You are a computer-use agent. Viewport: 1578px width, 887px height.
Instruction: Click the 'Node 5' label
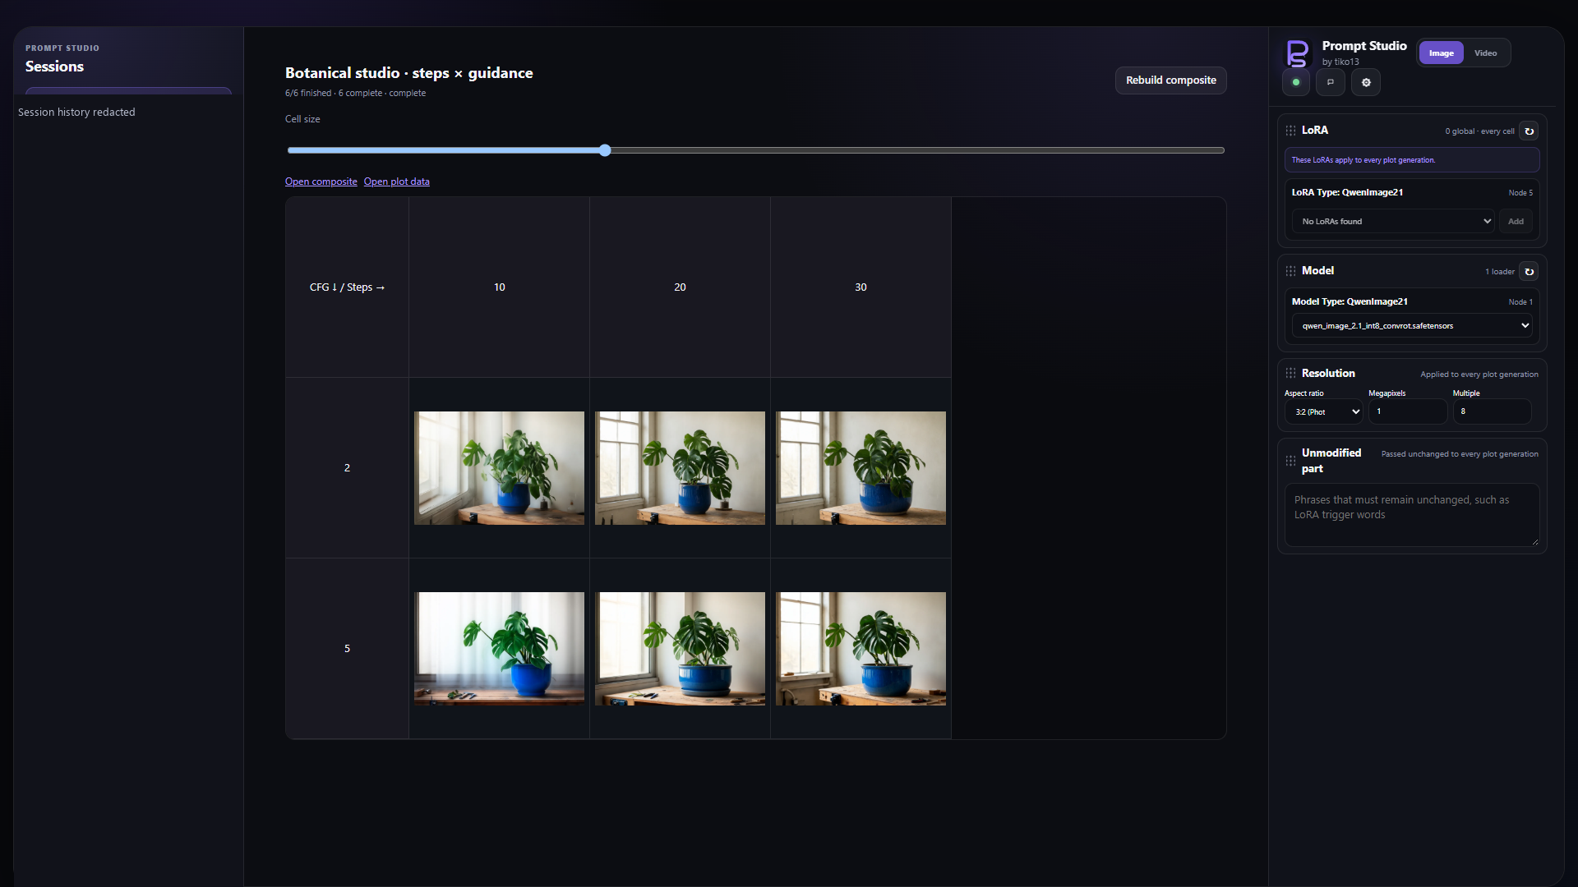(x=1520, y=193)
